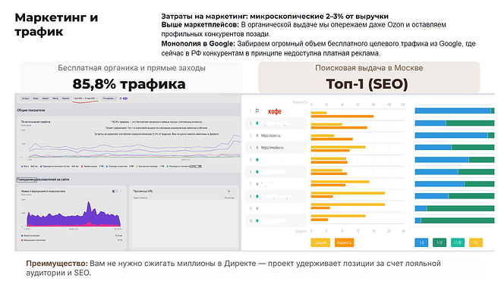Toggle the yellow 50+ legend button
501x281 pixels.
pos(476,242)
